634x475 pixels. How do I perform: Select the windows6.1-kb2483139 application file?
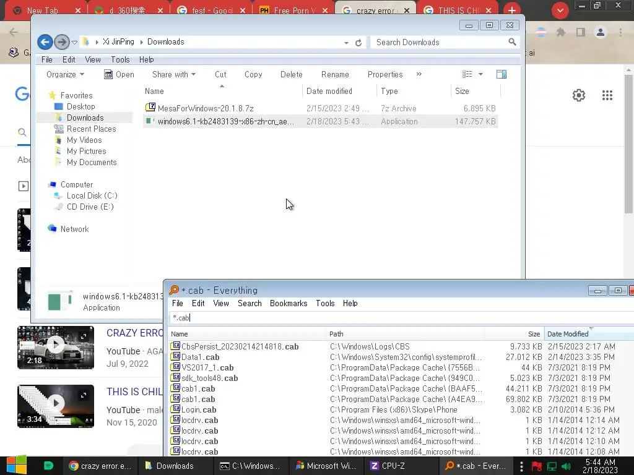320,121
